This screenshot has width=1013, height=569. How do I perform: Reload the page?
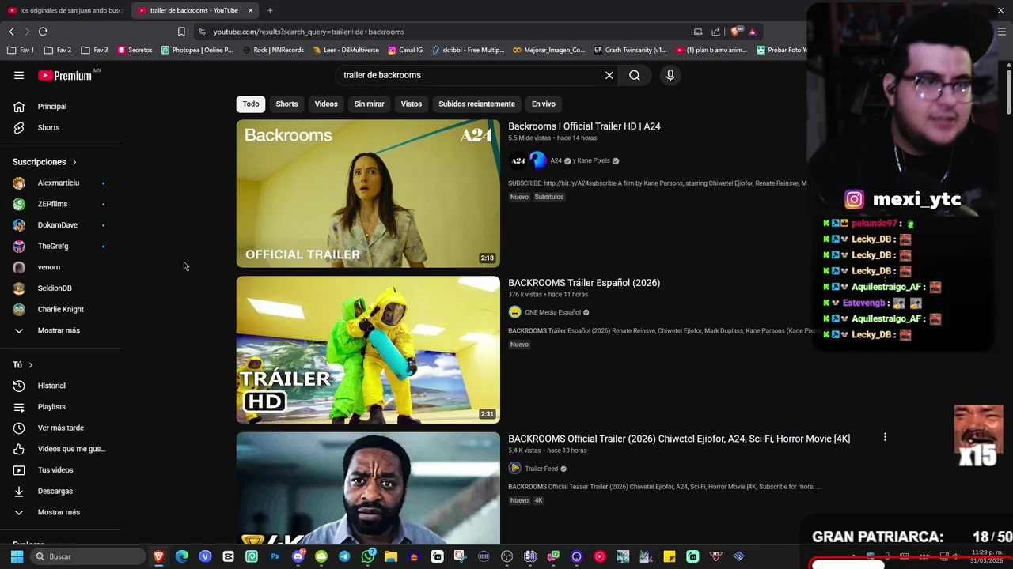[x=43, y=32]
